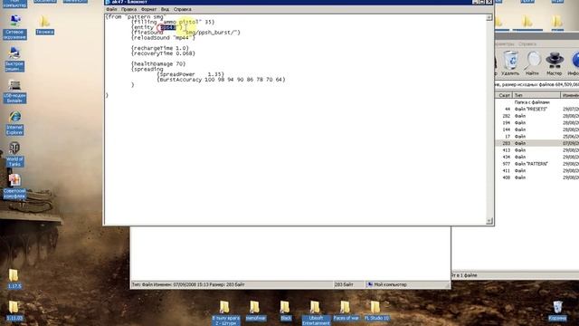Sort by the Тип column header in WinRAR
The height and width of the screenshot is (326, 579).
click(536, 95)
